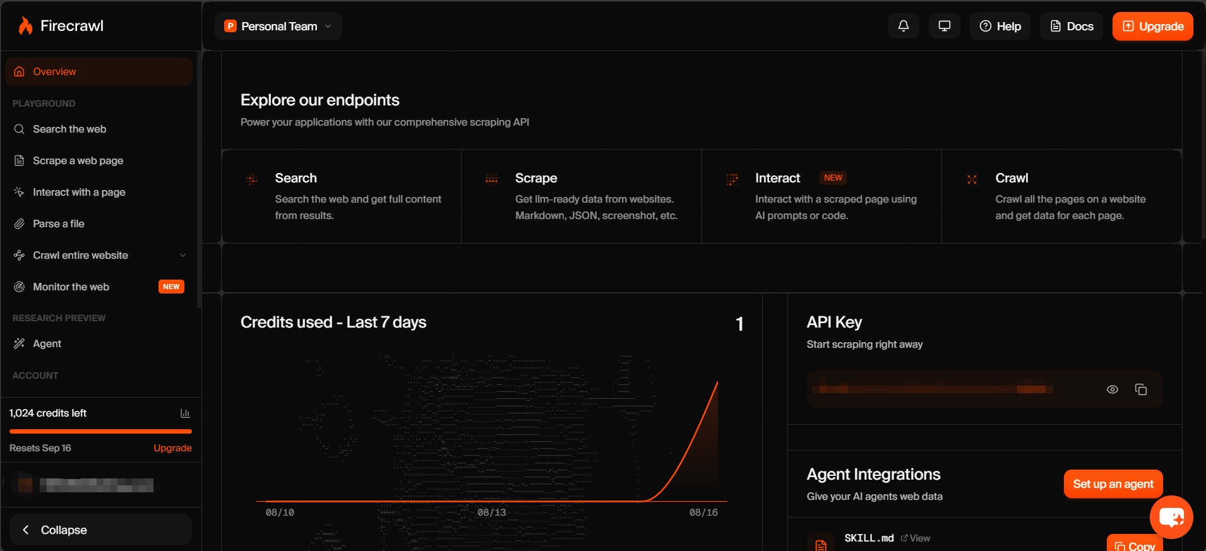Click the "Credits used - Last 7 days" heading
This screenshot has width=1206, height=551.
[x=333, y=323]
